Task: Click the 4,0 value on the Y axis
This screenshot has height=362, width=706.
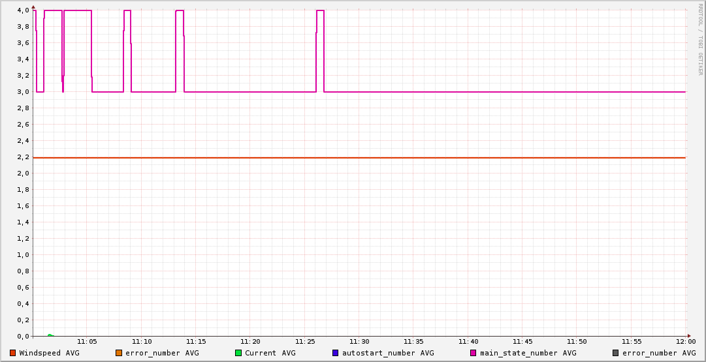Action: coord(23,10)
